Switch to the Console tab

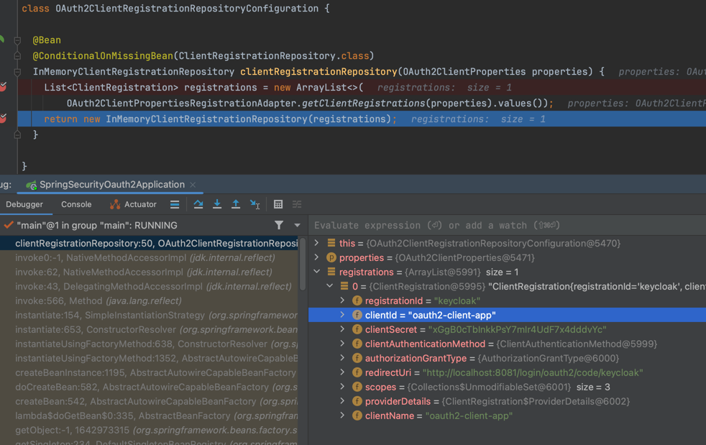pyautogui.click(x=75, y=204)
